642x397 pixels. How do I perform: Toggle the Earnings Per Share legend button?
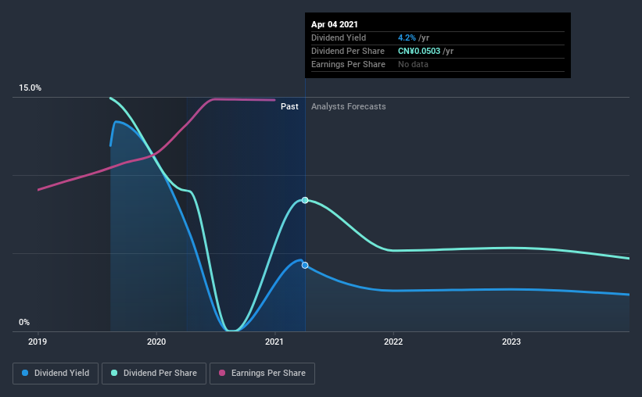[x=262, y=374]
